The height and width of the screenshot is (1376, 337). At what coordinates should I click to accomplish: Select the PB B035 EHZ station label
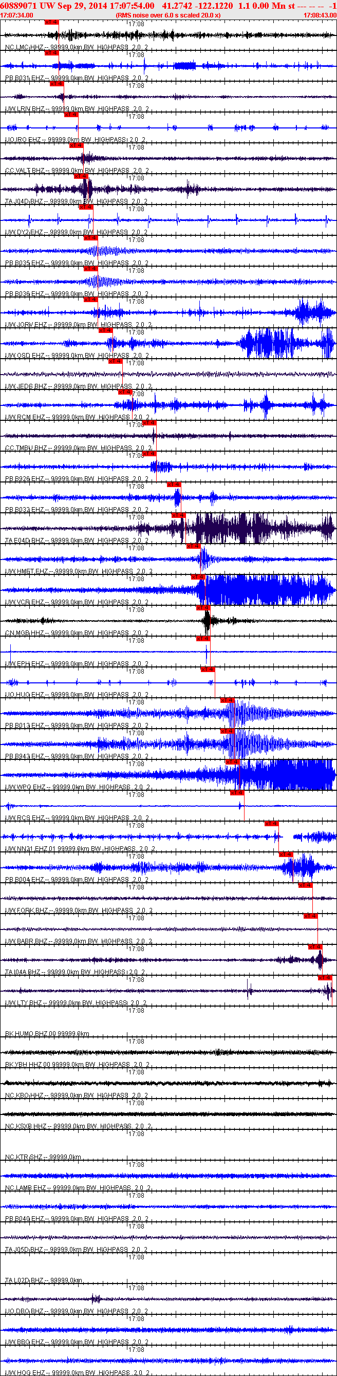(x=77, y=264)
